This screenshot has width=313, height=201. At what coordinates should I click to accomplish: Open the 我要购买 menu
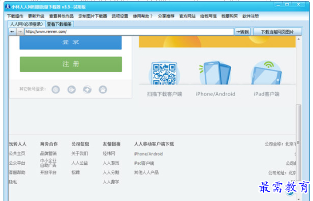click(x=230, y=16)
